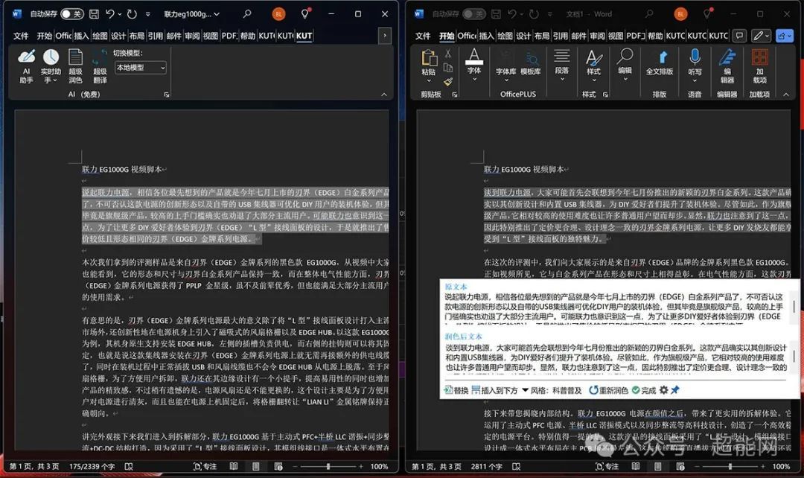Open 编辑器 editor icon in right window
The height and width of the screenshot is (478, 804).
coord(727,66)
